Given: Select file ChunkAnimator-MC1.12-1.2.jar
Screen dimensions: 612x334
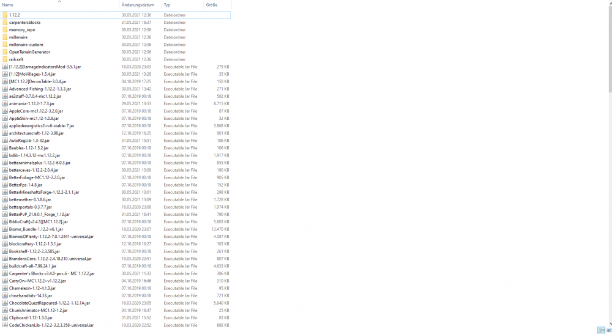Looking at the screenshot, I should [38, 311].
